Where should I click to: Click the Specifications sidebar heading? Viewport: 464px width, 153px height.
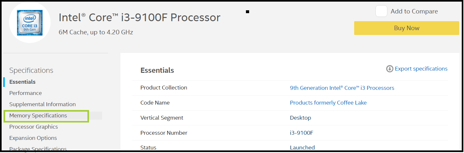(x=31, y=70)
